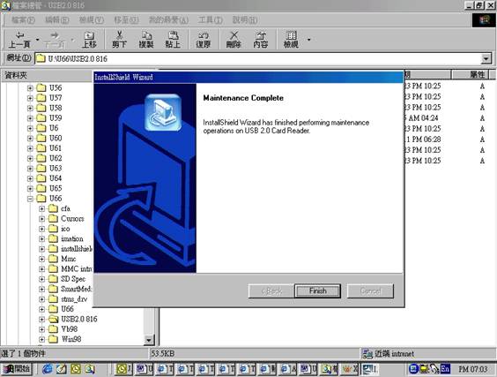This screenshot has height=377, width=497.
Task: Click the taskbar clock PM 07:03
Action: [473, 369]
